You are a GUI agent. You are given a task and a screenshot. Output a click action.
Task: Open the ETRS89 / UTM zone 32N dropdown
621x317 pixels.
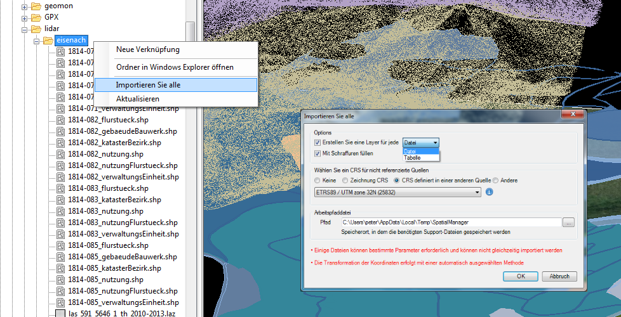pos(397,193)
